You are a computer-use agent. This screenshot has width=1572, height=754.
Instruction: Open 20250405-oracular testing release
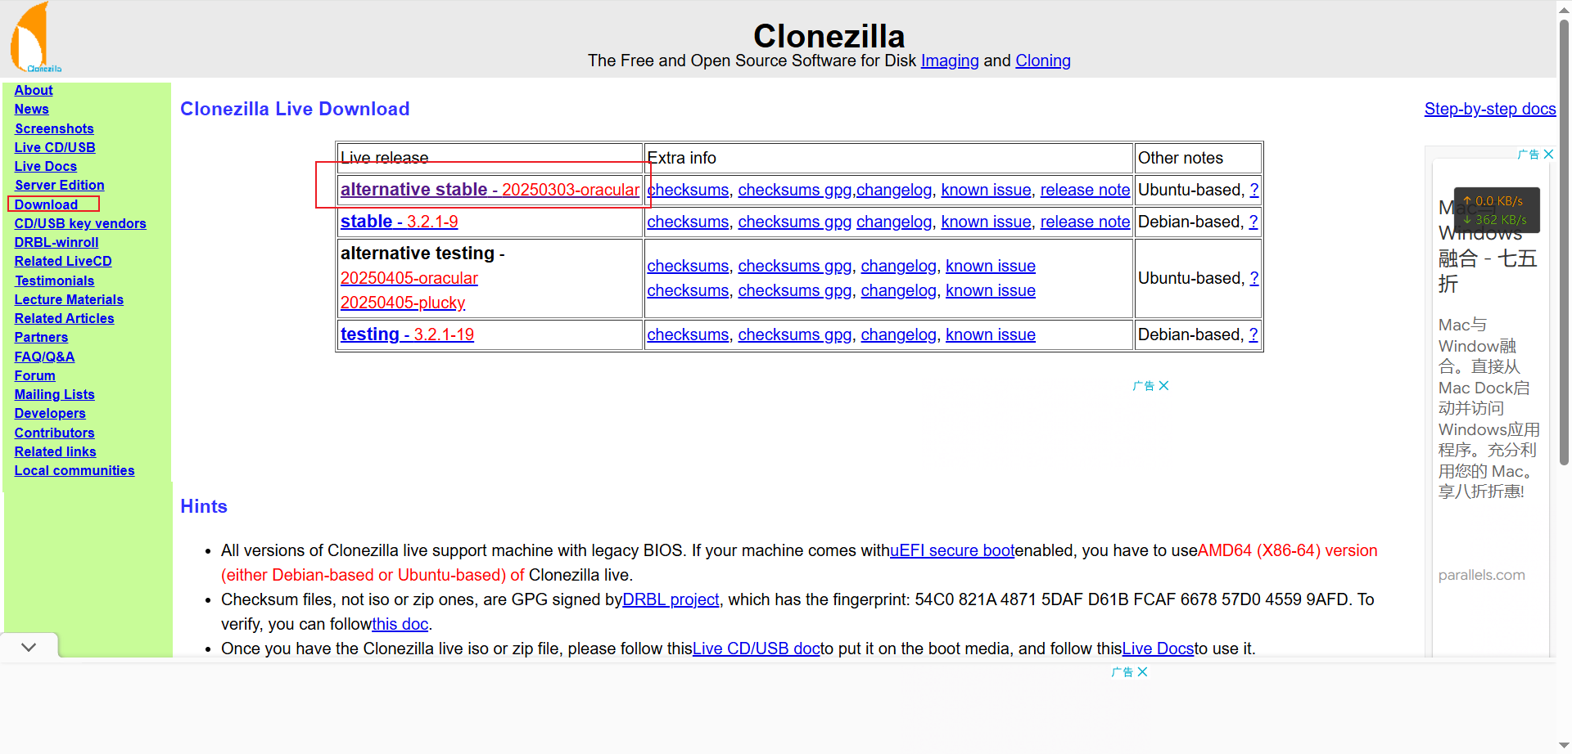coord(409,278)
